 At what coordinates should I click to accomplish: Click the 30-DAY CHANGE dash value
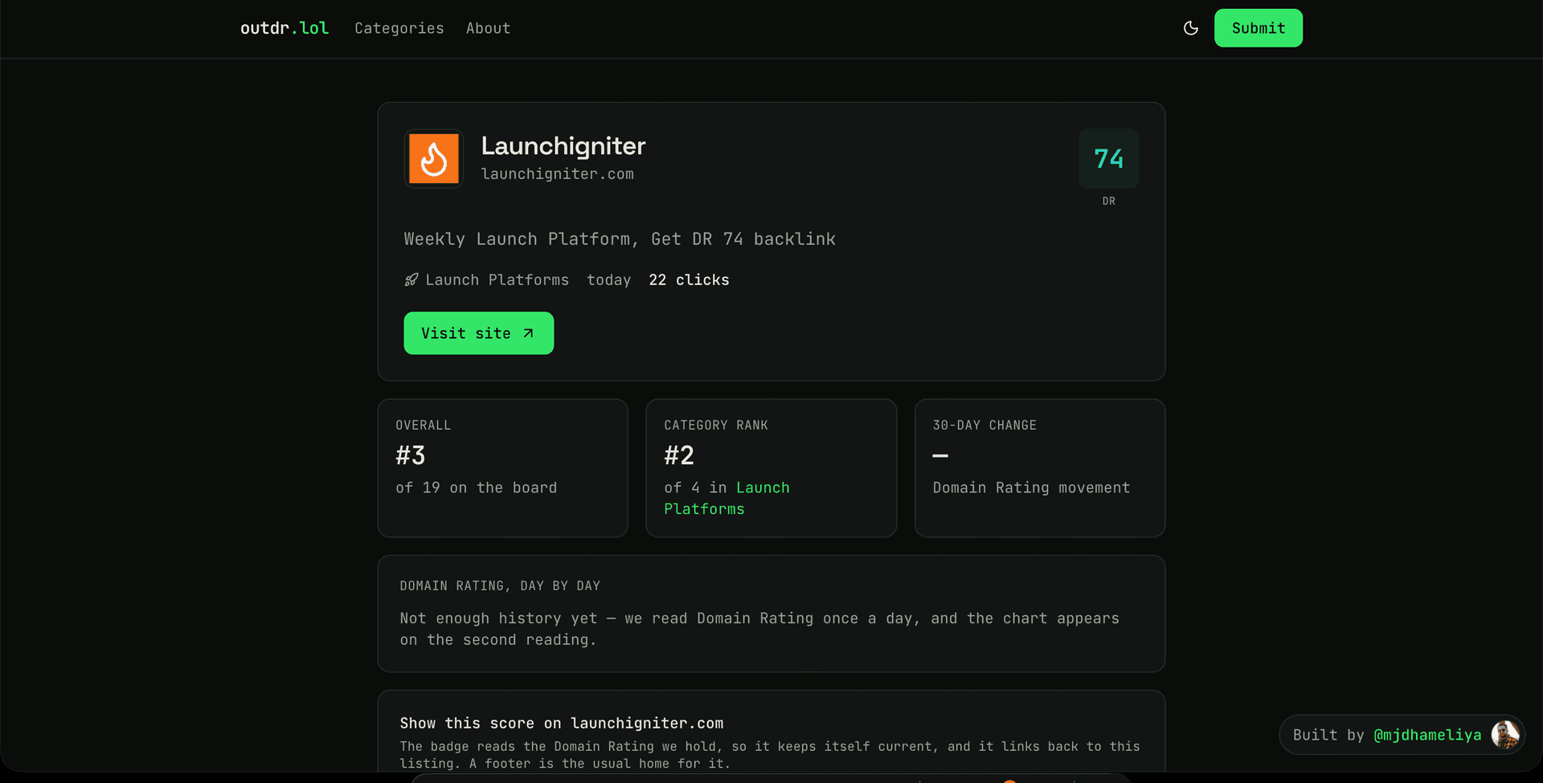pos(940,455)
